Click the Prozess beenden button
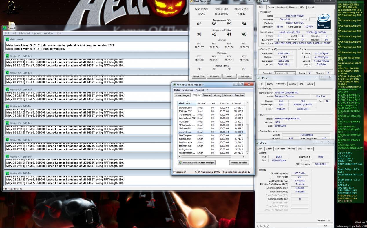 pos(239,163)
